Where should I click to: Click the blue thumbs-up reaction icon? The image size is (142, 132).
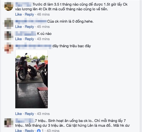[39, 131]
